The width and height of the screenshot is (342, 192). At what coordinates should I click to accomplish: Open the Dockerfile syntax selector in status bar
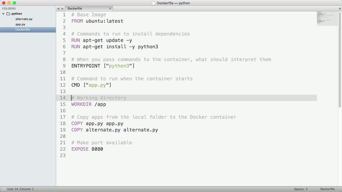tap(327, 189)
